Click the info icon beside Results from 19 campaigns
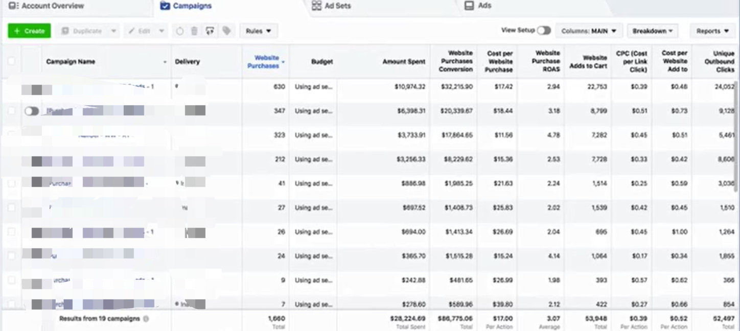Viewport: 740px width, 331px height. click(146, 319)
